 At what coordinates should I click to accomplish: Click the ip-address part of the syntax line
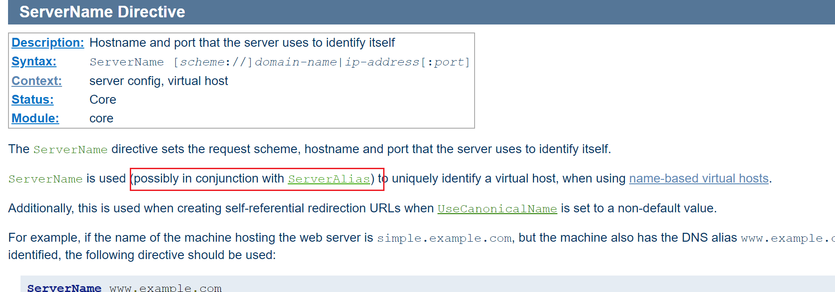(x=382, y=62)
